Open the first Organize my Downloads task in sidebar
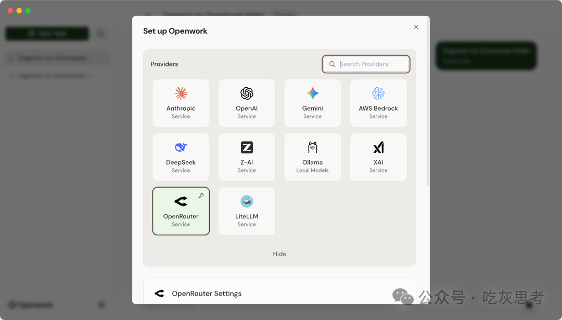562x320 pixels. [57, 58]
